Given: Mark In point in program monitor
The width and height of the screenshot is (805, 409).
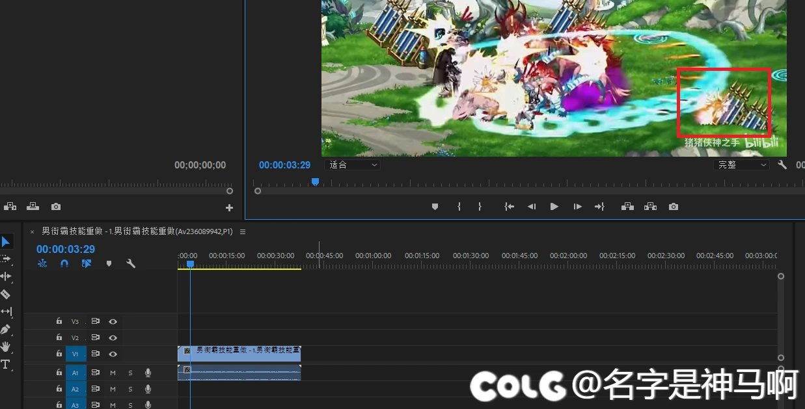Looking at the screenshot, I should [459, 207].
